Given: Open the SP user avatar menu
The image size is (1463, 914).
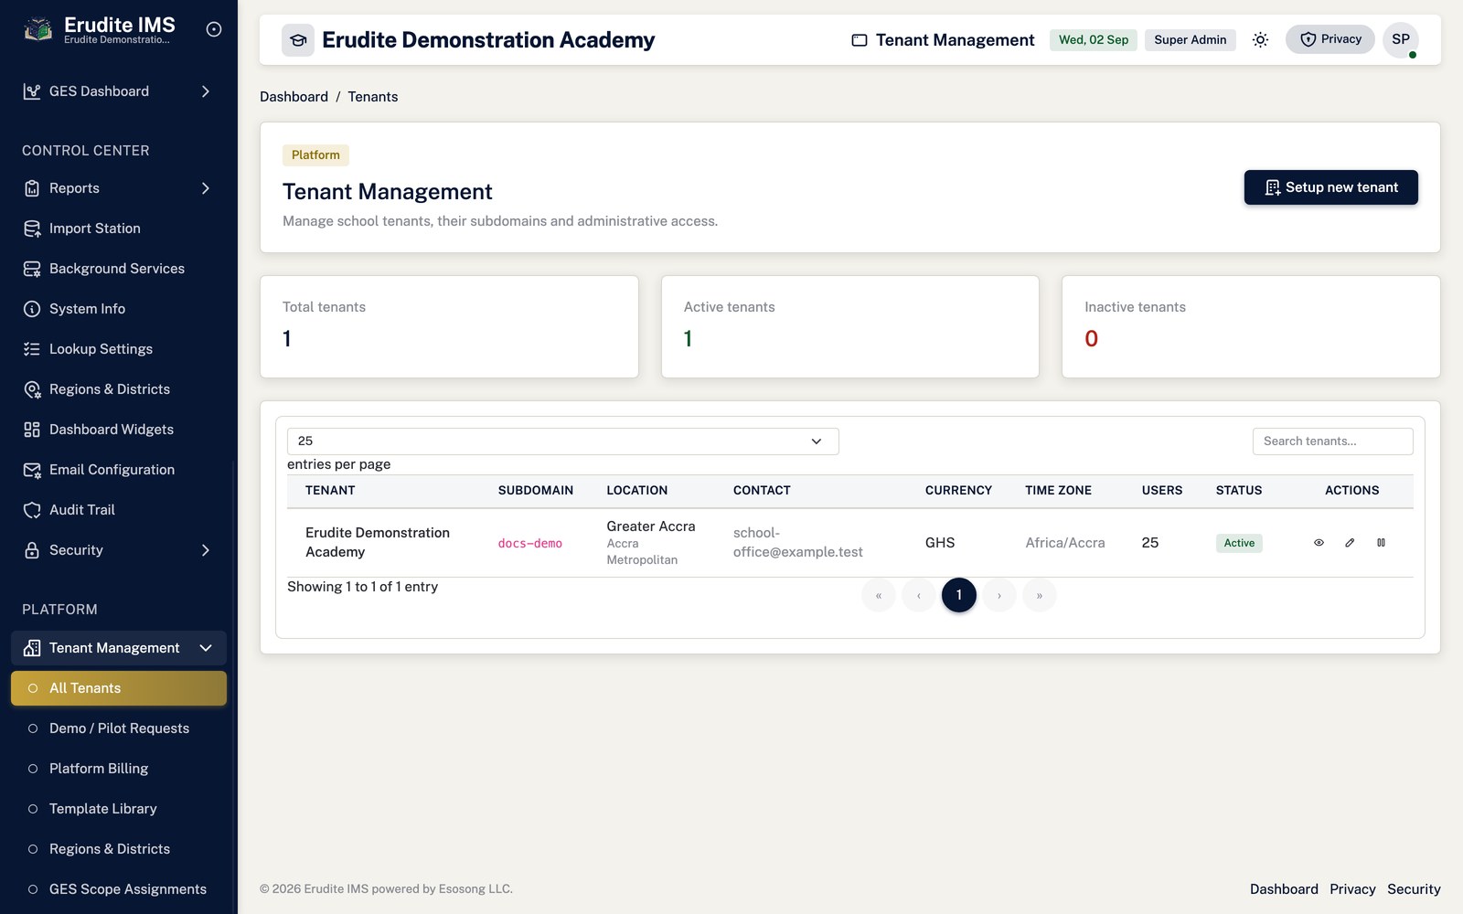Looking at the screenshot, I should [x=1401, y=39].
